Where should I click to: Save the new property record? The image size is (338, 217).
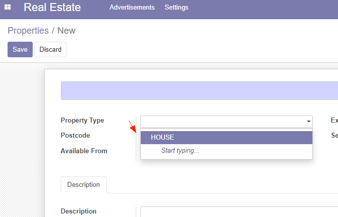20,50
